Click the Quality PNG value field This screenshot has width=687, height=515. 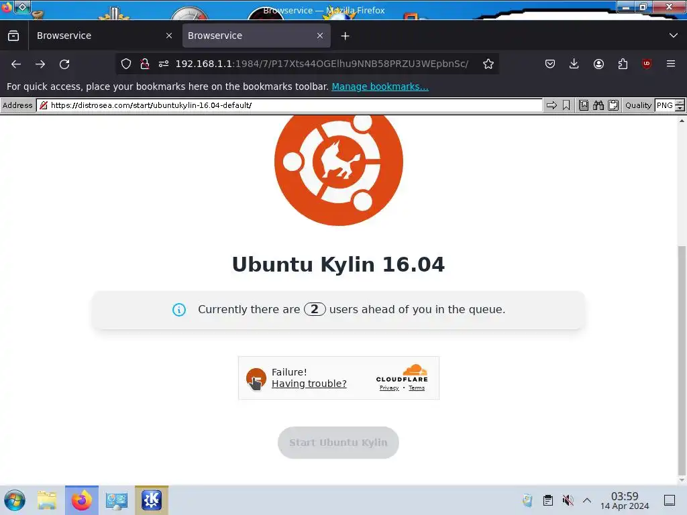tap(665, 105)
